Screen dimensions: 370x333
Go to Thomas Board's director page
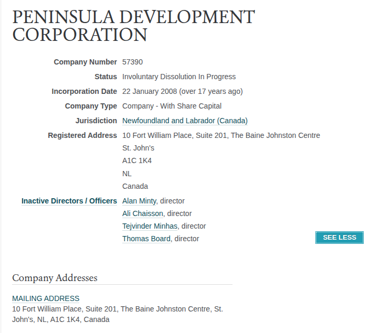[146, 239]
